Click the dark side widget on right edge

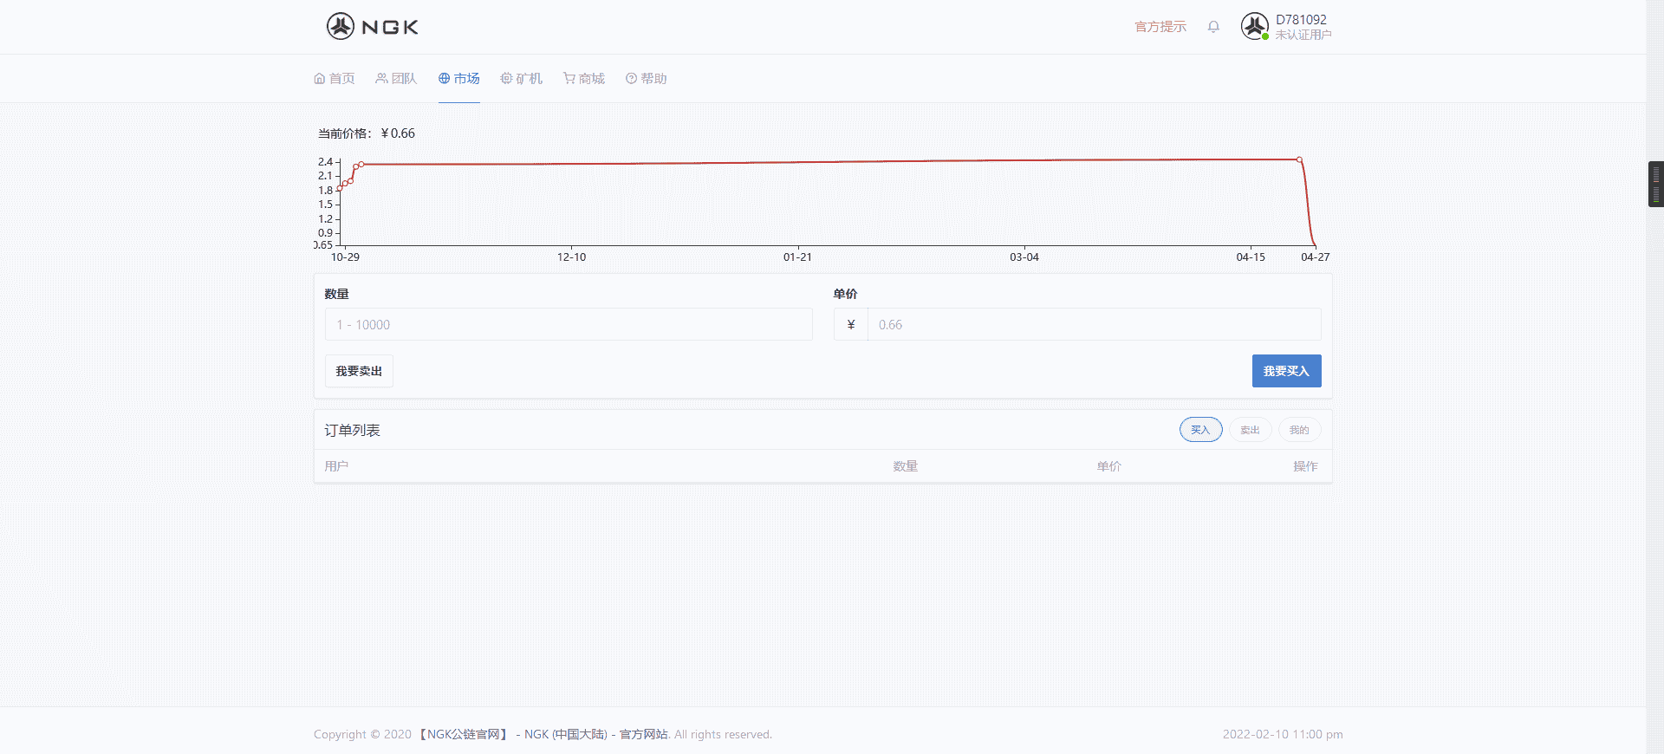1655,184
